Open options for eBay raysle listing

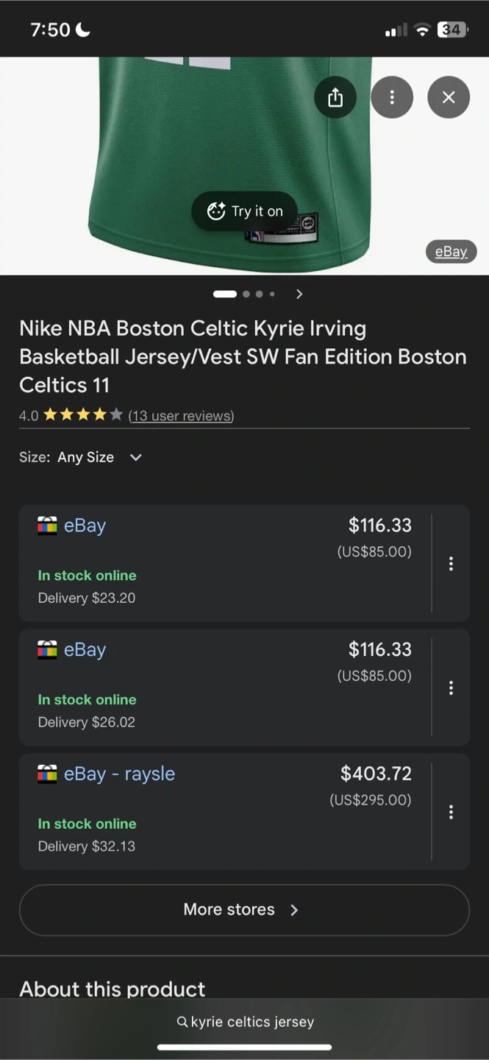coord(451,812)
